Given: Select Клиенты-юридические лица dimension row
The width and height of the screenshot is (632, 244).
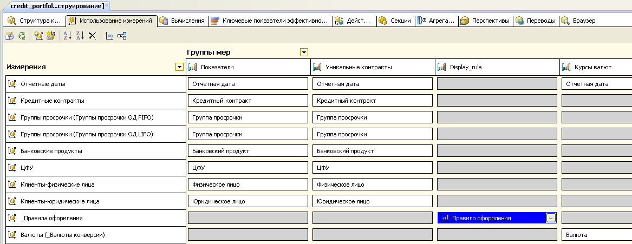Looking at the screenshot, I should 96,201.
